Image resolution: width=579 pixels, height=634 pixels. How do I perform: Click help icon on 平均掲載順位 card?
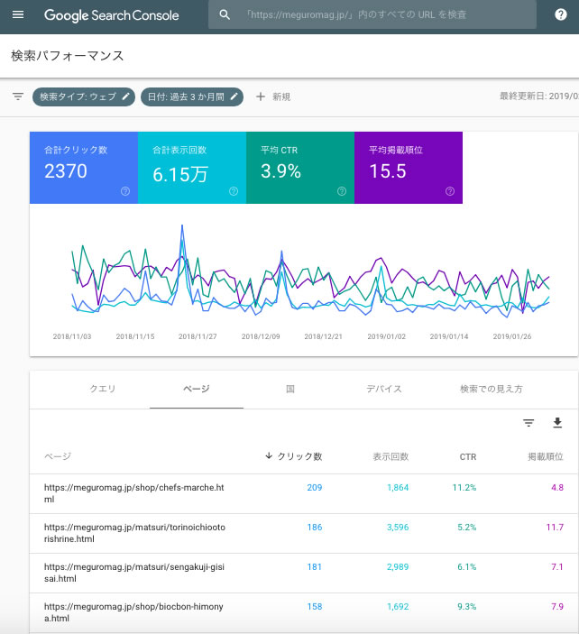tap(449, 191)
